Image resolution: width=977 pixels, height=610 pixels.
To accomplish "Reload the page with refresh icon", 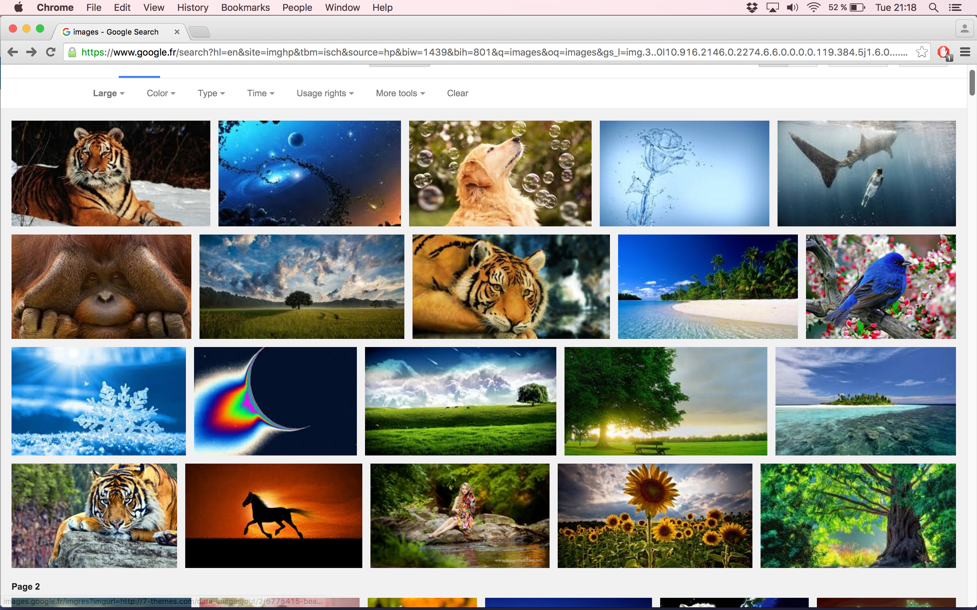I will click(51, 52).
